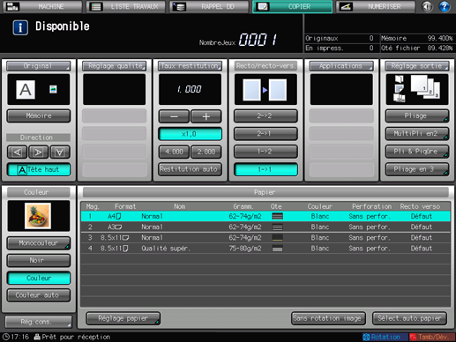The image size is (456, 342).
Task: Click tray 4 paper quantity indicator
Action: tap(277, 249)
